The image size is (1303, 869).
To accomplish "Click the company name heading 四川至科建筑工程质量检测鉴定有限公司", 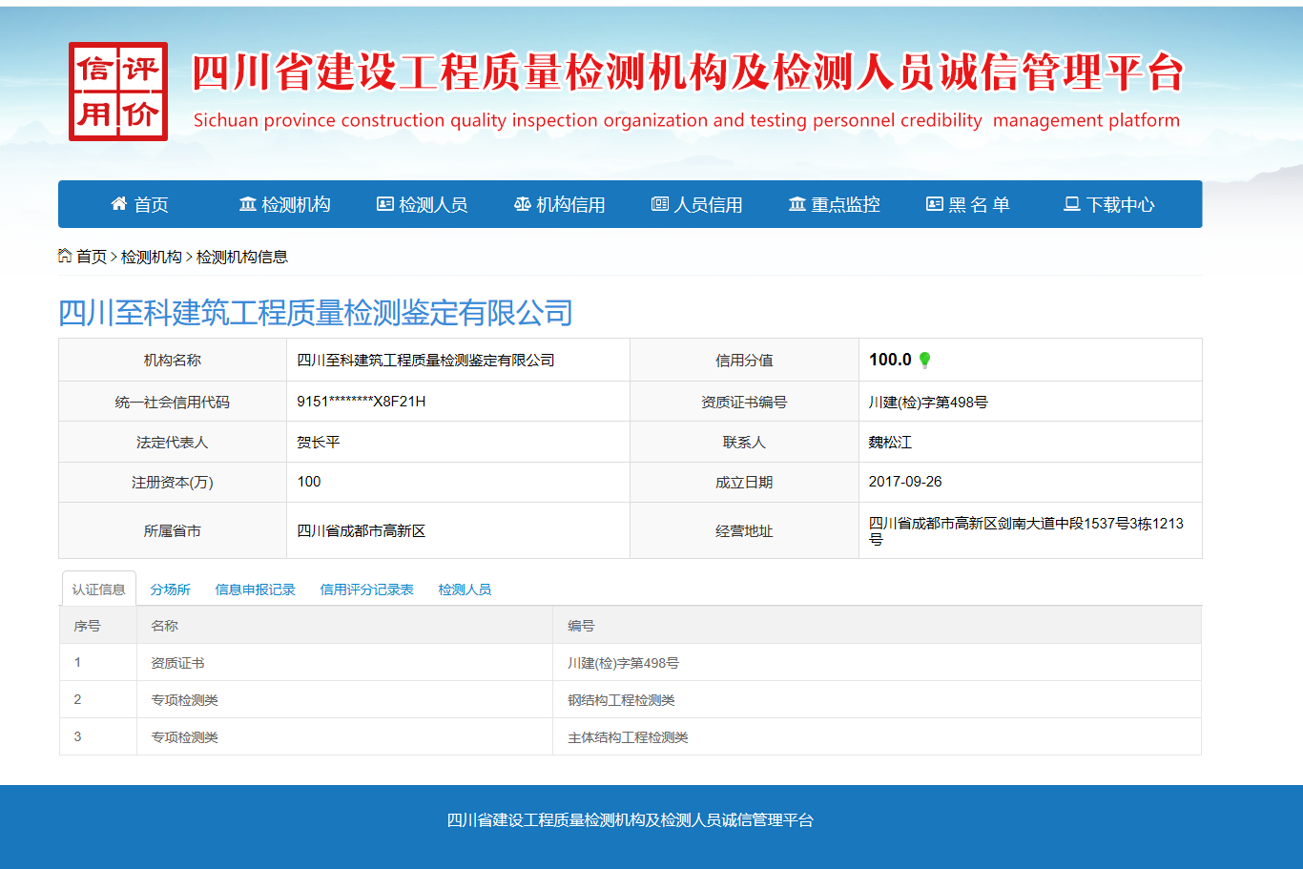I will [x=316, y=313].
